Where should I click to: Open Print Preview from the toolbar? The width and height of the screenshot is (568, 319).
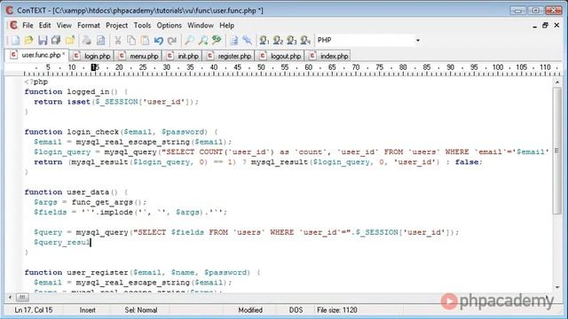click(x=100, y=40)
